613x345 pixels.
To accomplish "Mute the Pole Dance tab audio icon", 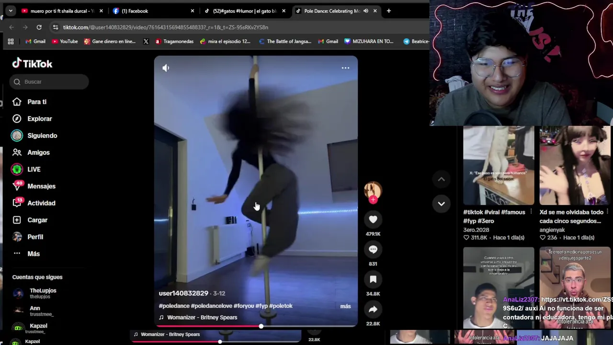I will pyautogui.click(x=366, y=11).
